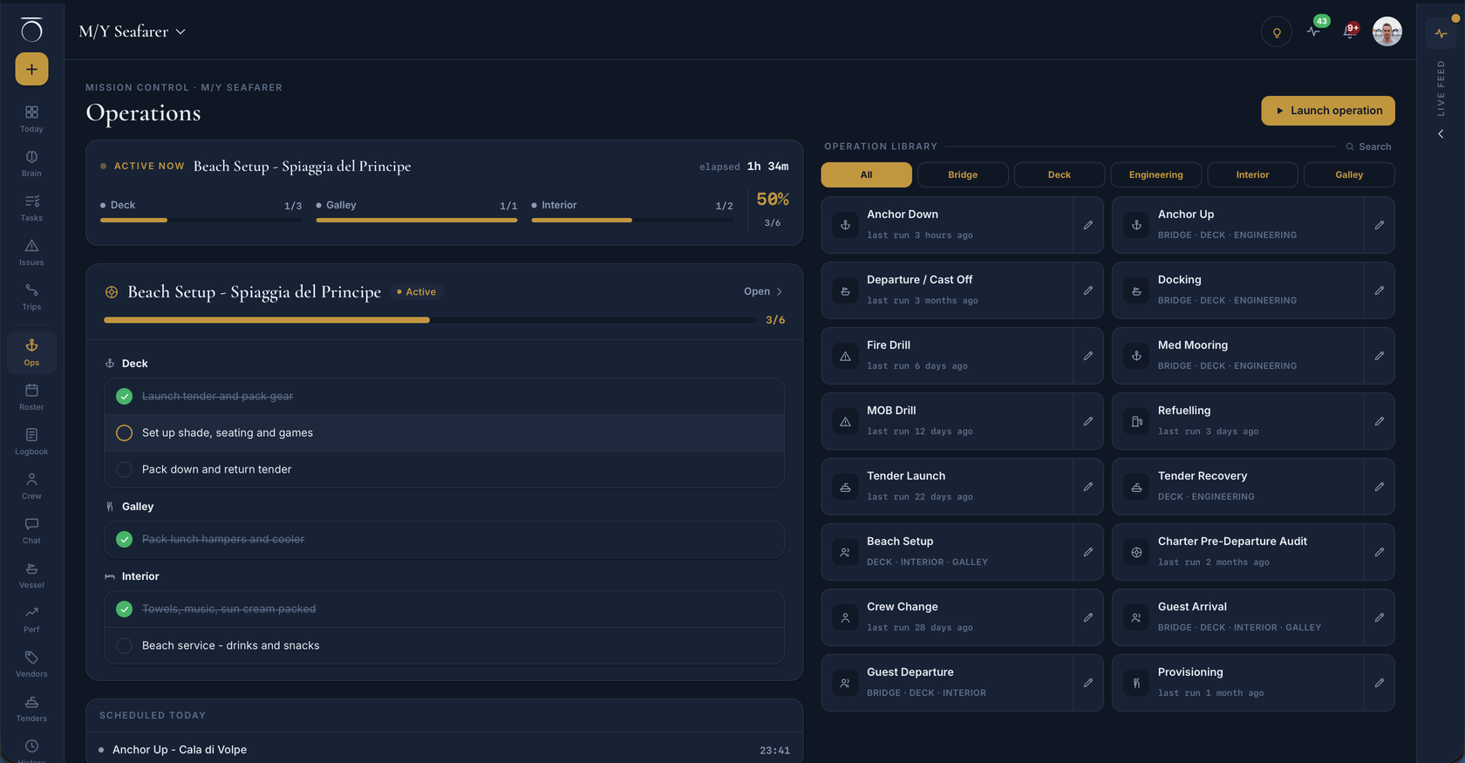1465x763 pixels.
Task: Click the Beach Setup progress bar showing 3/6
Action: tap(430, 320)
